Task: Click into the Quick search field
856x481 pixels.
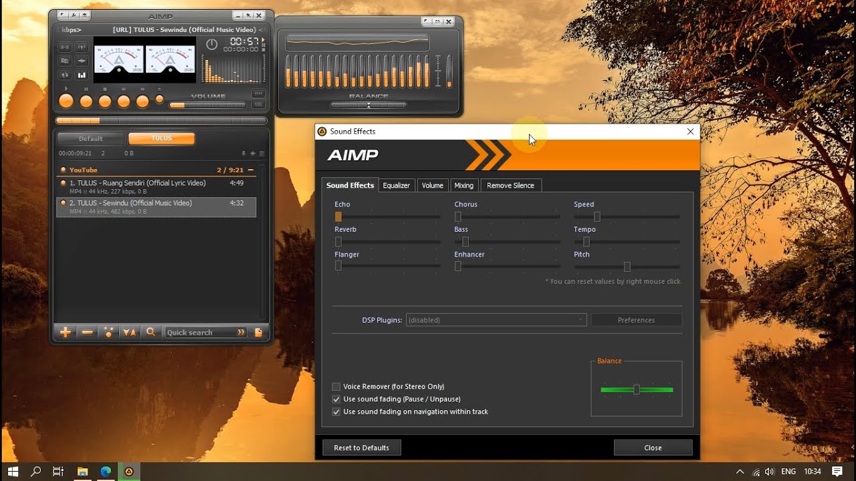Action: click(205, 332)
